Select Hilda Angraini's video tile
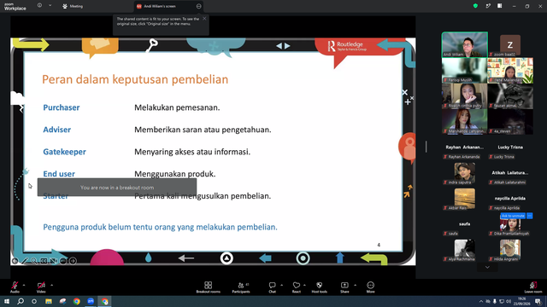The image size is (547, 307). pos(510,250)
